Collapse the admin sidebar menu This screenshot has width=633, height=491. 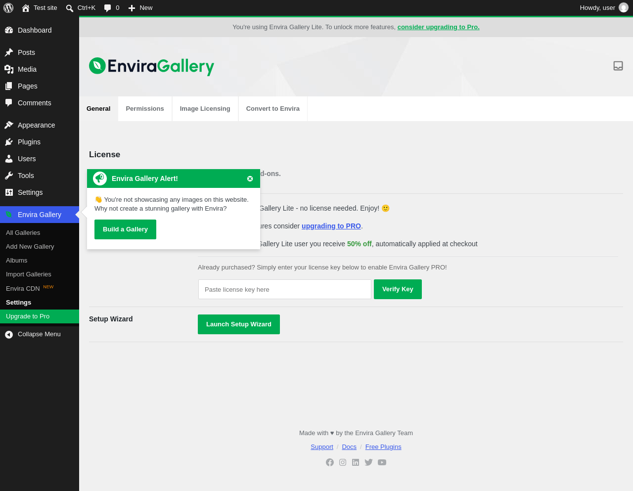[40, 334]
